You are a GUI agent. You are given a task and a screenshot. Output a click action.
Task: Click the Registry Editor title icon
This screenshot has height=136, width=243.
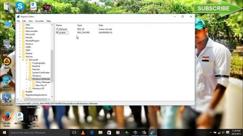18,17
